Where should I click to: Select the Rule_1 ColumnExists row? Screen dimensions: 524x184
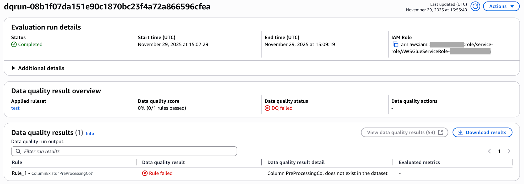(52, 173)
